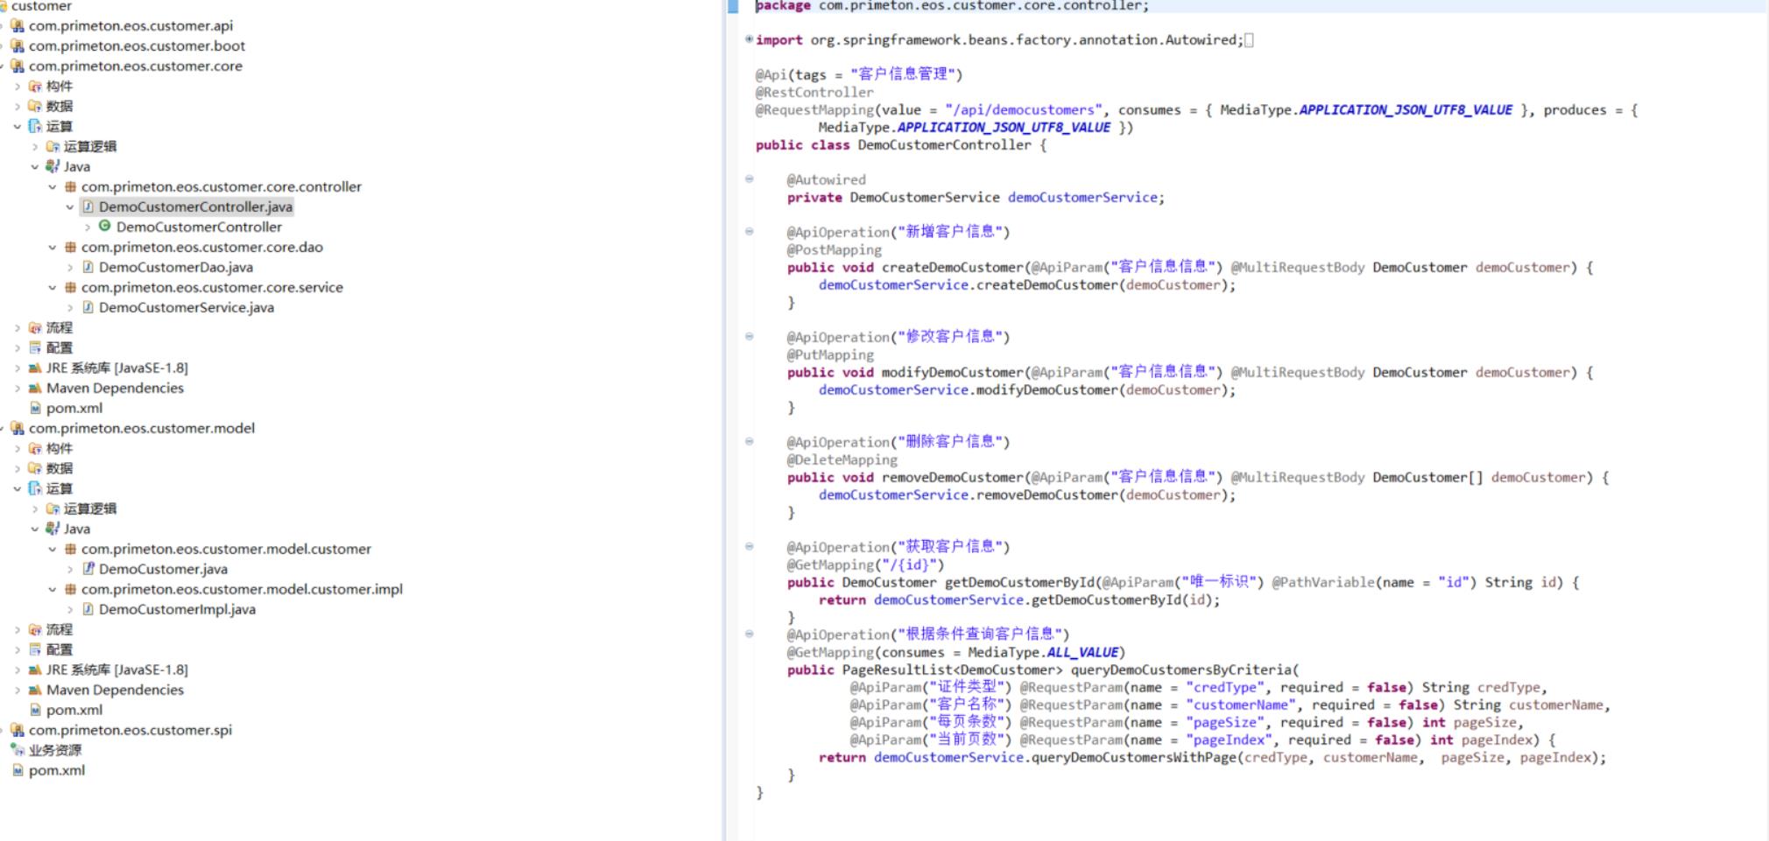Select the com.primeton.eos.customer.spi project

(130, 730)
